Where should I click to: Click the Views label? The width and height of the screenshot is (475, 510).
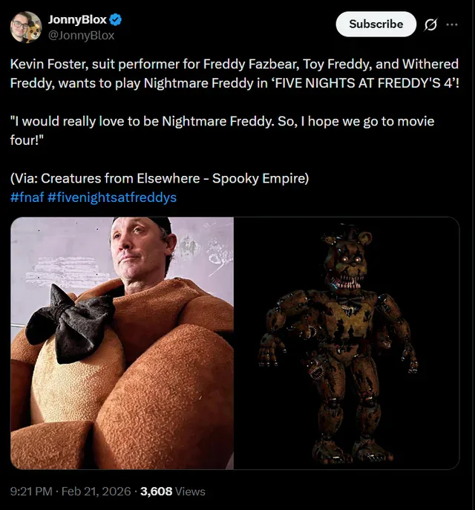(x=191, y=491)
